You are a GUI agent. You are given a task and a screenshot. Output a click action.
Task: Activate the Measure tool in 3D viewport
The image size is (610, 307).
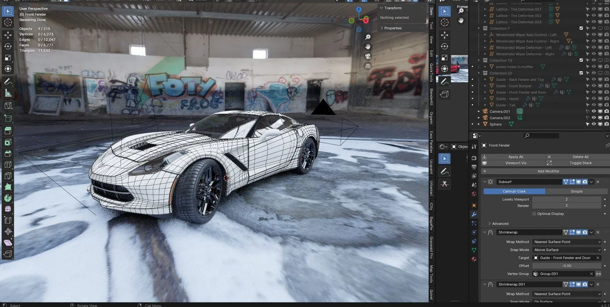click(x=8, y=93)
